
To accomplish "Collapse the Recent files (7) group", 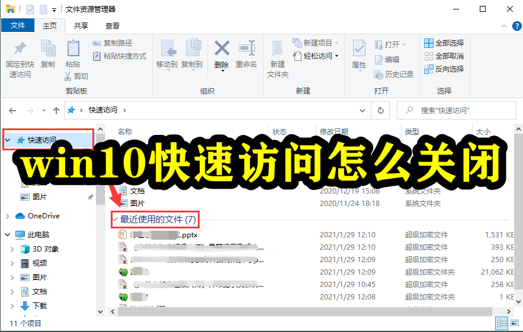I will [x=115, y=220].
